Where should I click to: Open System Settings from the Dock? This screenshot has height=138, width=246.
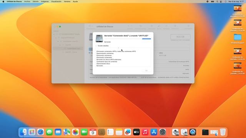pos(163,132)
